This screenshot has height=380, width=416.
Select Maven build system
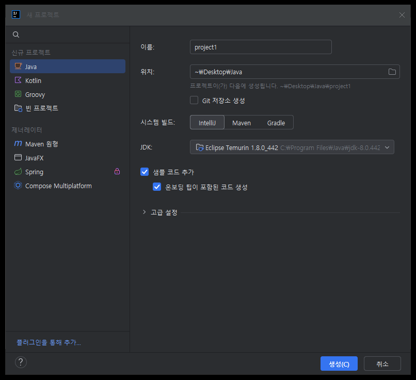click(x=242, y=123)
